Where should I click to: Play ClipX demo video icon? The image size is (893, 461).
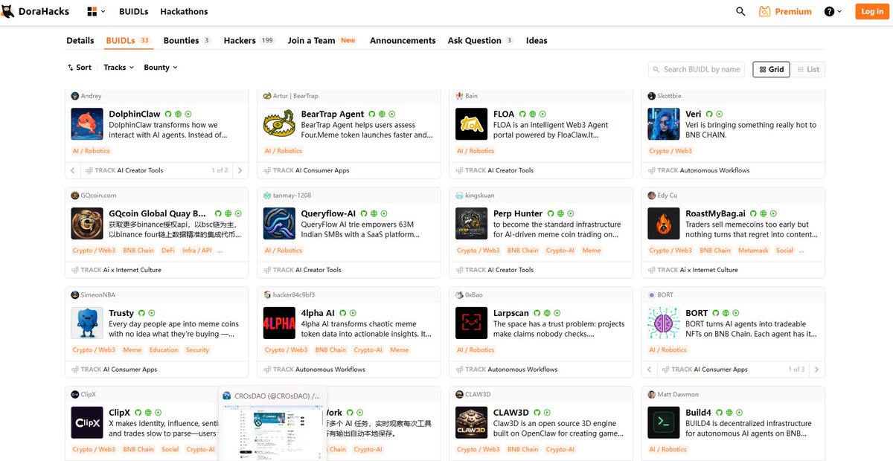[x=158, y=413]
